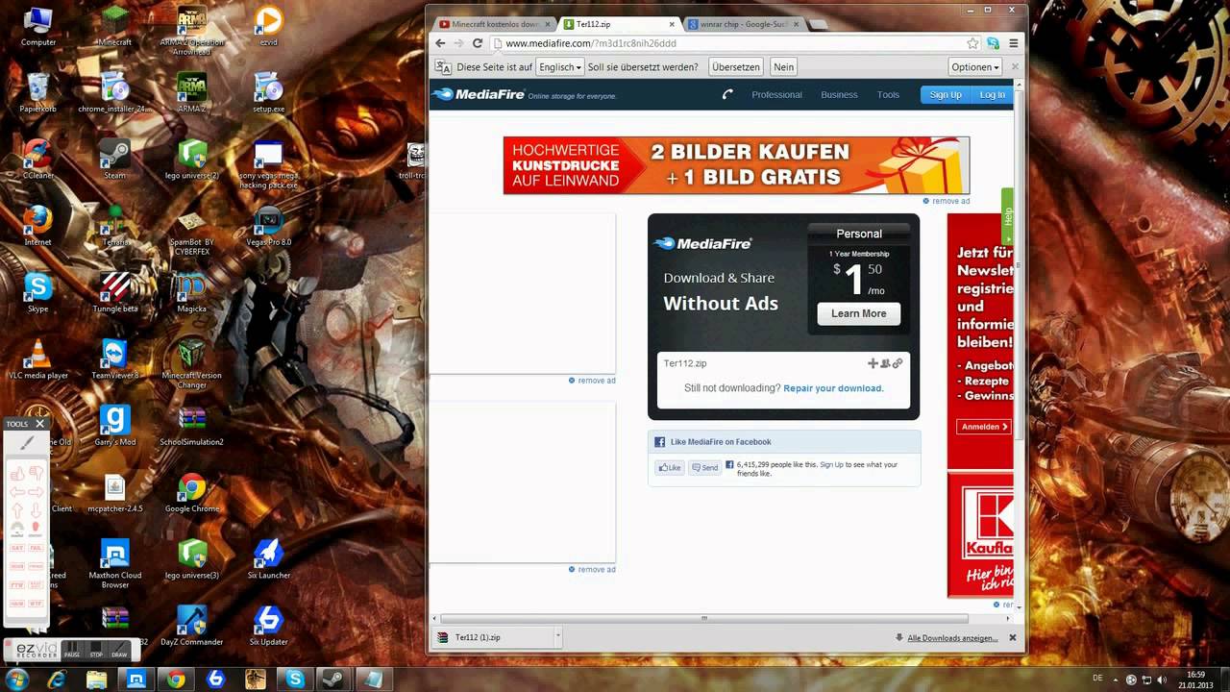Viewport: 1230px width, 692px height.
Task: Open Maxthon Cloud Browser desktop icon
Action: 114,562
